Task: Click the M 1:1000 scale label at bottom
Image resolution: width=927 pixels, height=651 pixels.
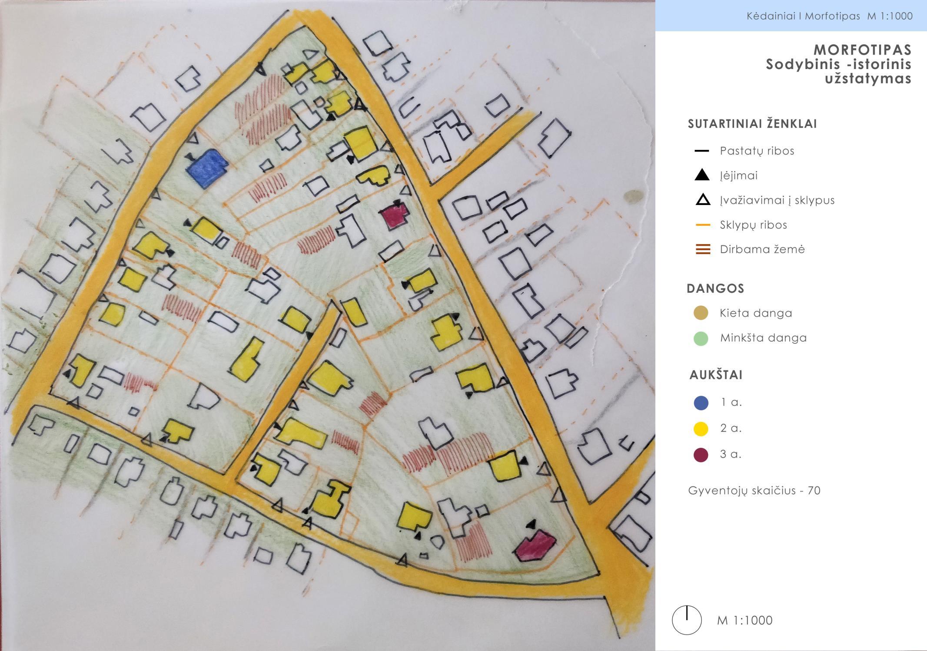Action: 744,620
